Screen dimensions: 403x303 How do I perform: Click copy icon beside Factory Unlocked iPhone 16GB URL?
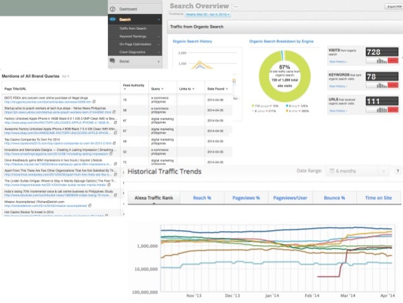(x=115, y=123)
